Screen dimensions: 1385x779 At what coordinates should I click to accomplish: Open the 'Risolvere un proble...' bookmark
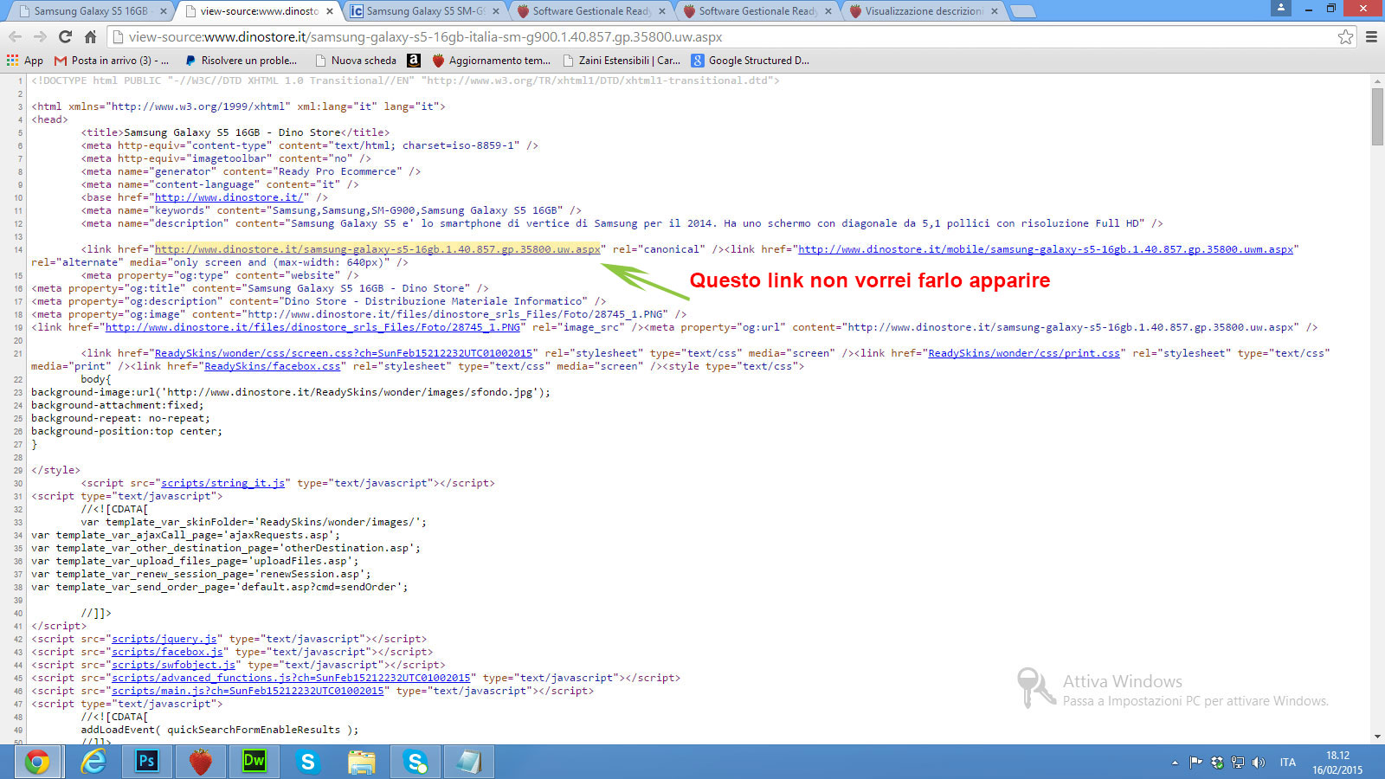click(241, 61)
